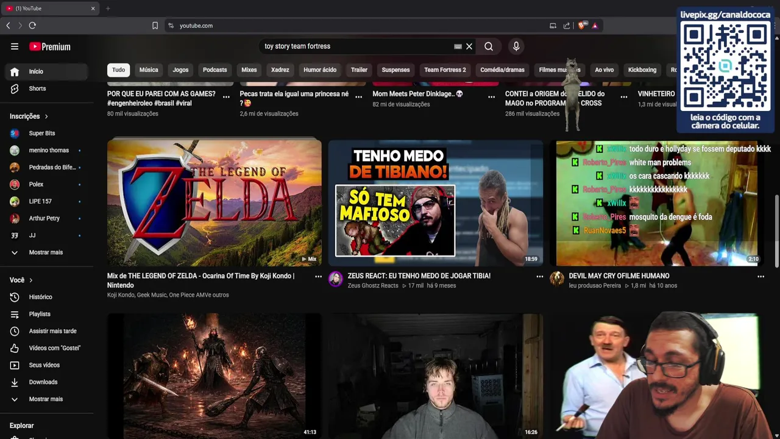Open Arthur Petry subscription channel

[x=47, y=219]
